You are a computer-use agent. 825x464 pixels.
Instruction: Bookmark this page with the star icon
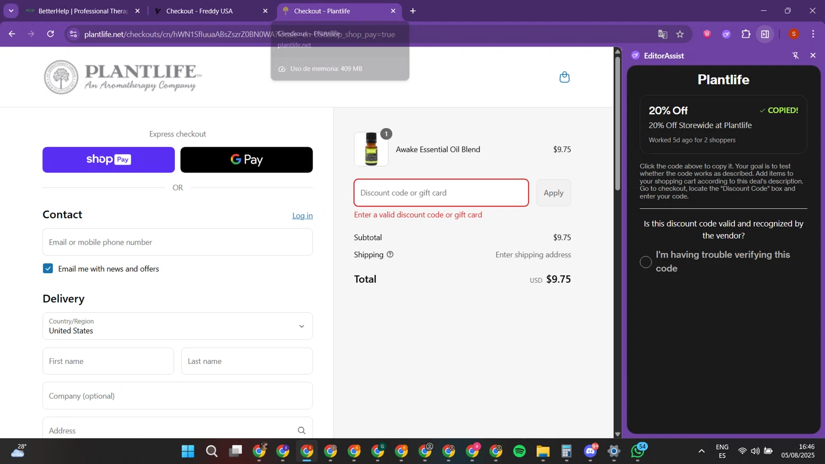(x=680, y=34)
